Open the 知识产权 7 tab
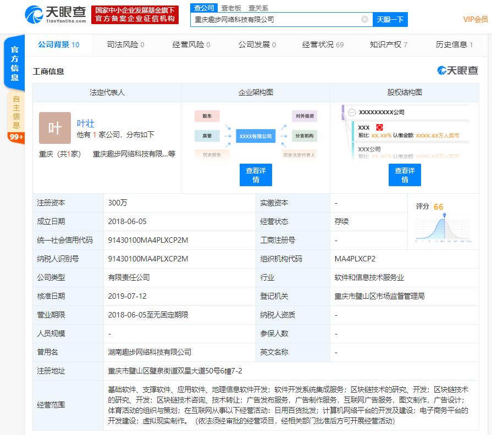The height and width of the screenshot is (435, 492). (389, 45)
